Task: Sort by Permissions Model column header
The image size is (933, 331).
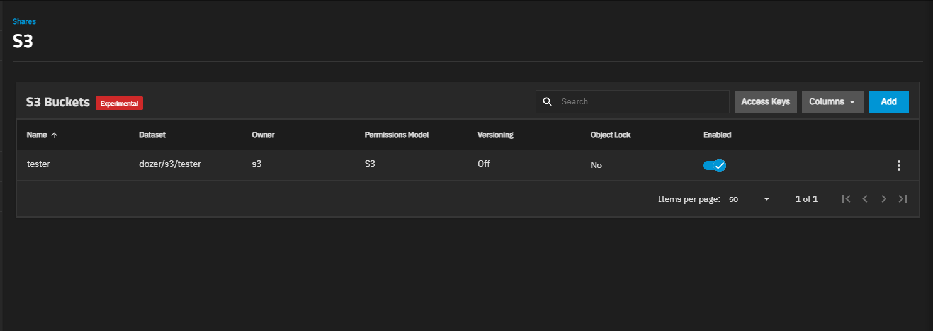Action: pos(397,135)
